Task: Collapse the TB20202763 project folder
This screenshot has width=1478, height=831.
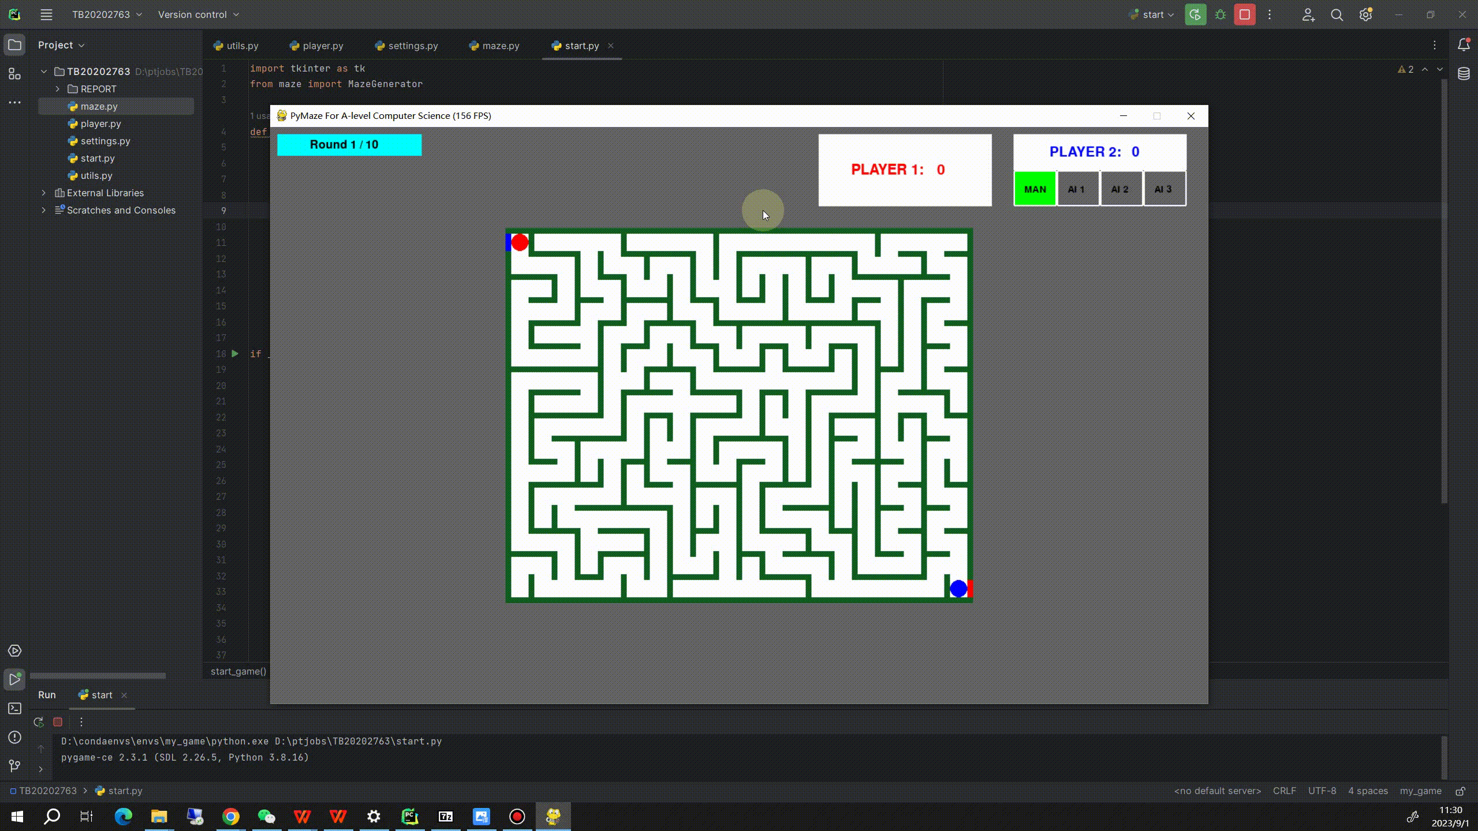Action: pyautogui.click(x=44, y=71)
